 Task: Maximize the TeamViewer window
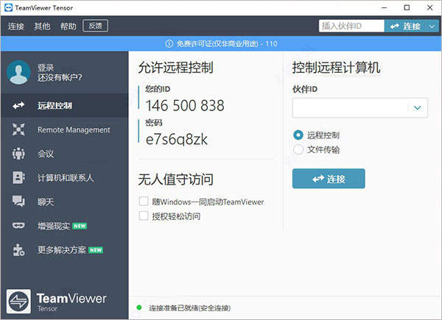[x=407, y=7]
